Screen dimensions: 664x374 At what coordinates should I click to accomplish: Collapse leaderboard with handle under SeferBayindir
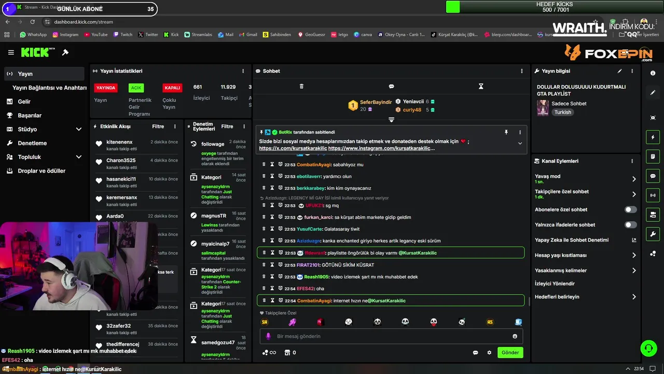pyautogui.click(x=391, y=120)
